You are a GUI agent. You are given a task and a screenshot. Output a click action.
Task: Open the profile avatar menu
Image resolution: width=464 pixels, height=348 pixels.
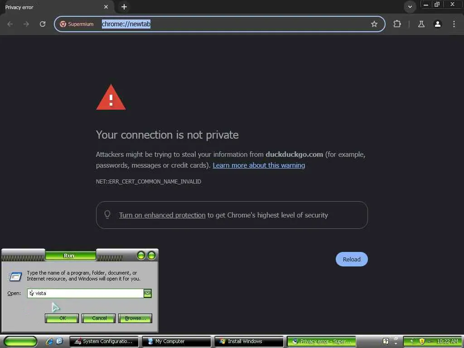coord(438,24)
